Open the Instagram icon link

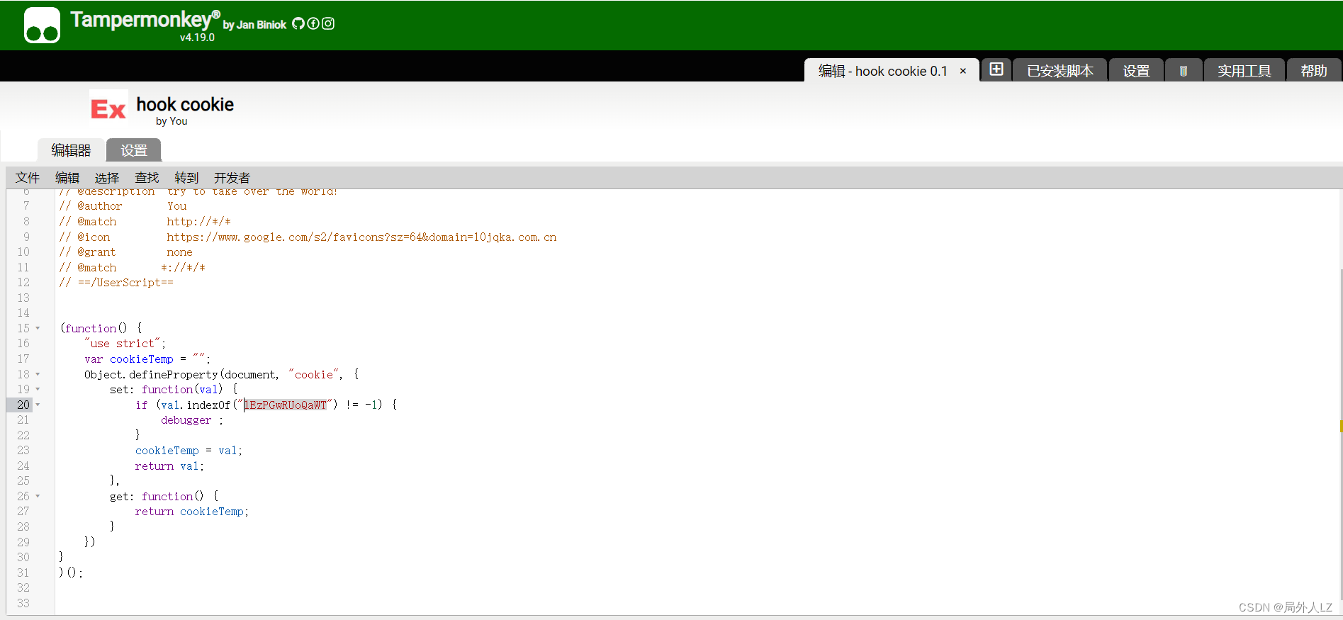pos(328,23)
